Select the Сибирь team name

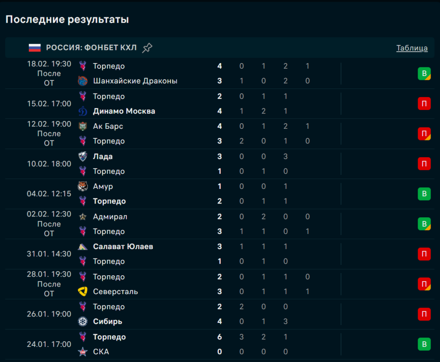(107, 321)
